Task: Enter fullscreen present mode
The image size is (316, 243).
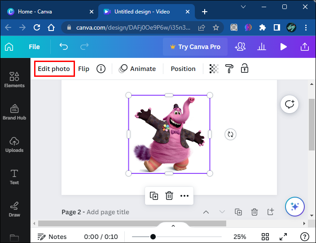Action: tap(283, 237)
